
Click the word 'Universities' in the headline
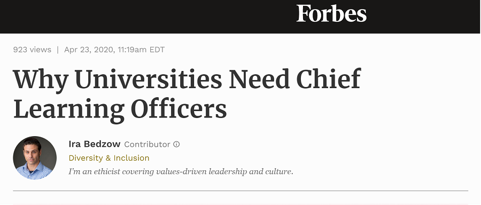pos(148,79)
